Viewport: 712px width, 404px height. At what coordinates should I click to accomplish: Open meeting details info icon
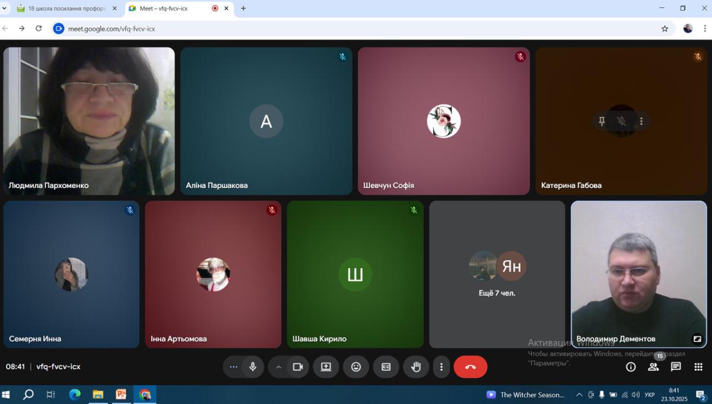(631, 367)
